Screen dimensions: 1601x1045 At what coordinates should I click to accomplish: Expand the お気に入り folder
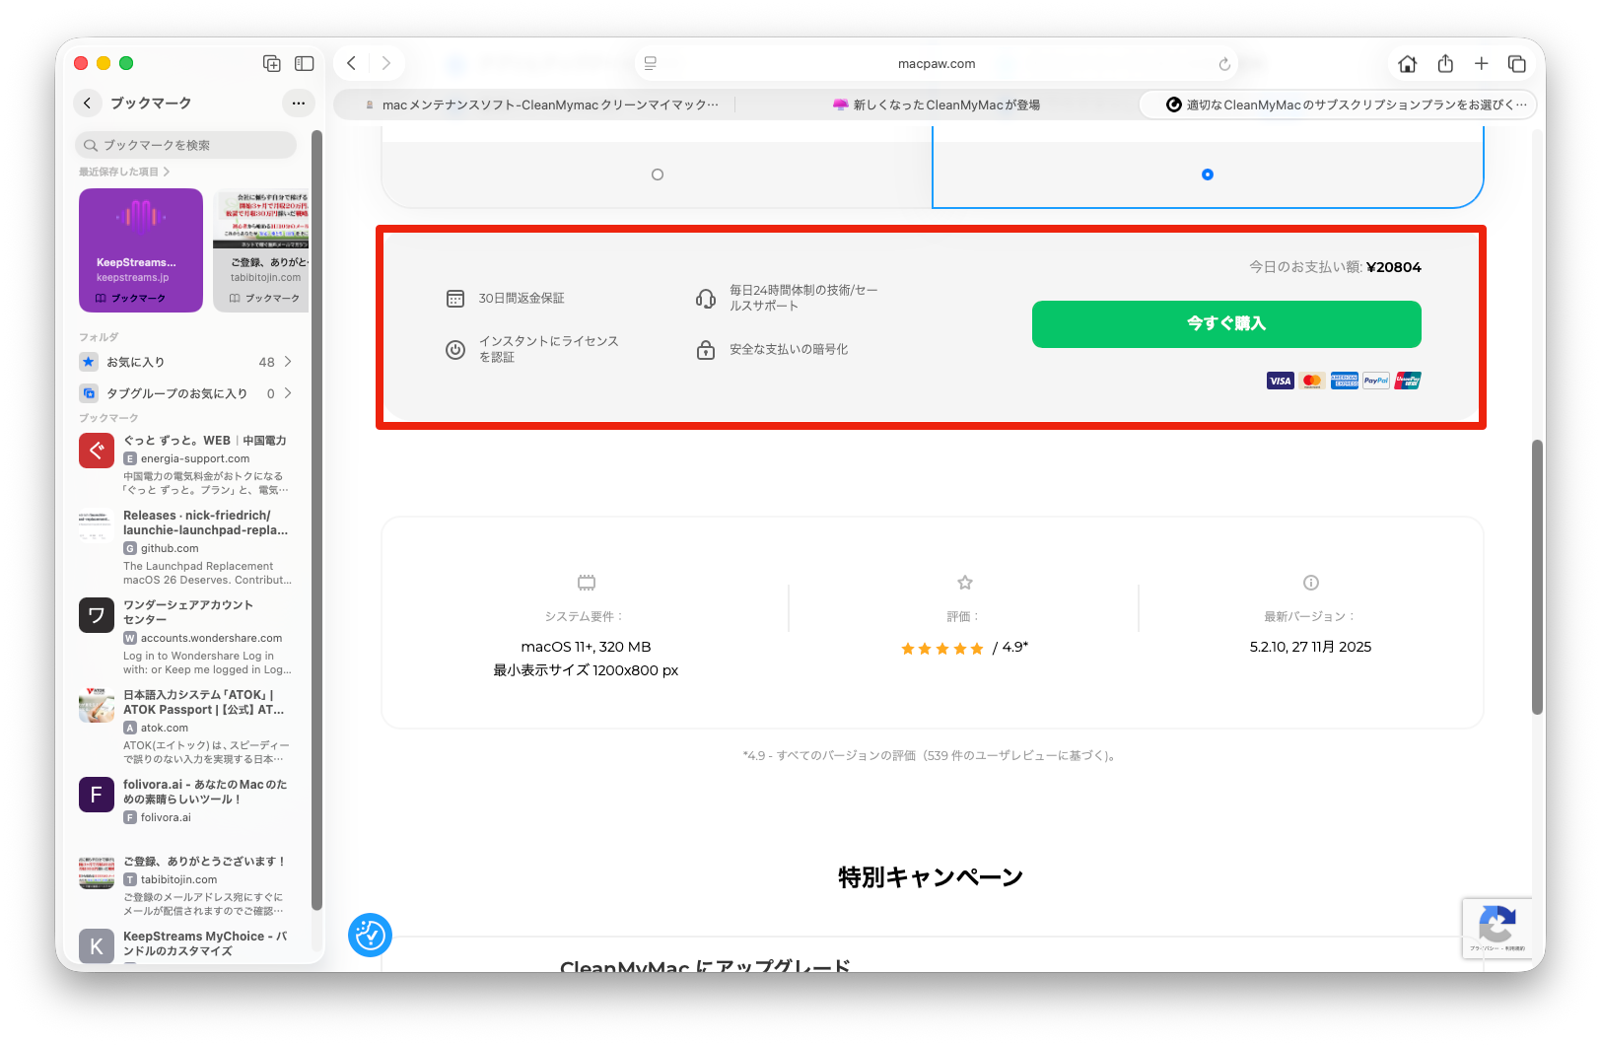288,362
